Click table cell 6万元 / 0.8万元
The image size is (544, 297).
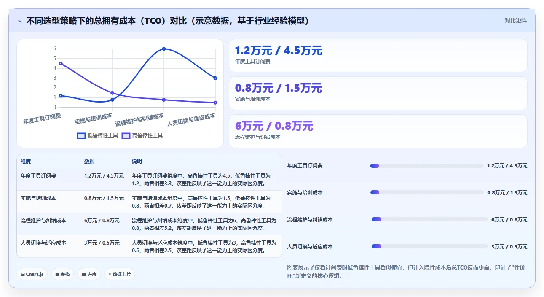(x=102, y=220)
